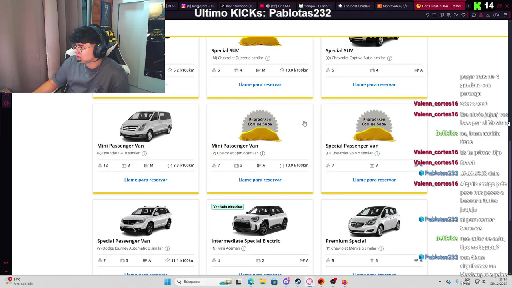
Task: Open the extensions cube icon
Action: coord(474,15)
